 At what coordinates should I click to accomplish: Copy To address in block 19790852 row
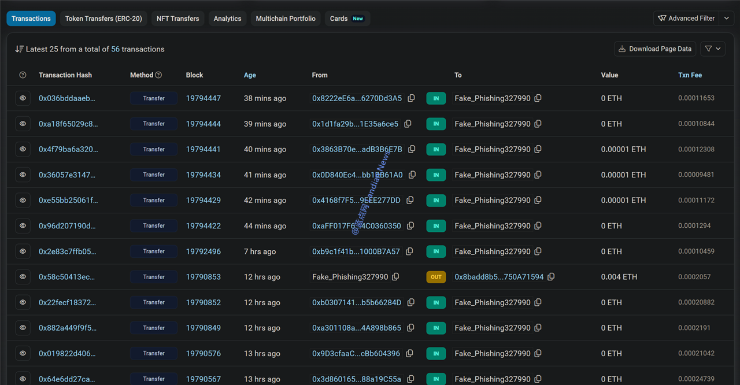(538, 302)
